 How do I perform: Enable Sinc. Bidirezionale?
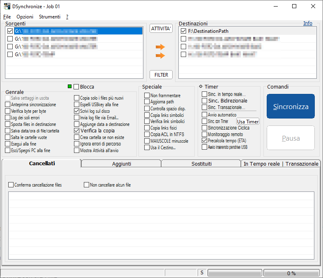click(x=204, y=101)
